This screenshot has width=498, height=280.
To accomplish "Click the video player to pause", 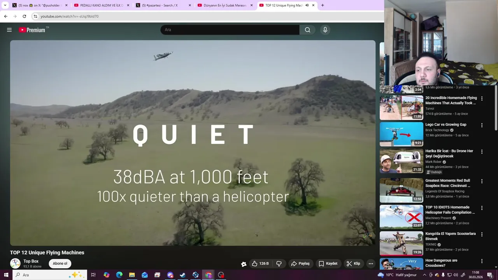I will coord(193,143).
